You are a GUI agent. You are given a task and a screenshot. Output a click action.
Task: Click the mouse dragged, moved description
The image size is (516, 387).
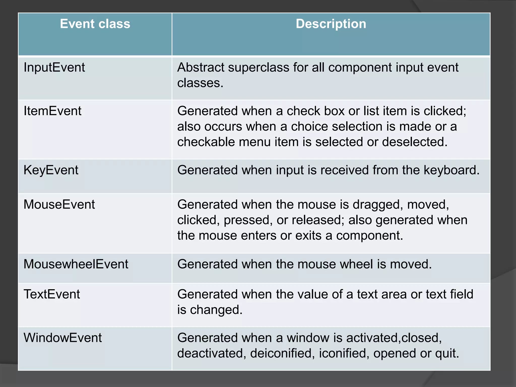(x=313, y=204)
